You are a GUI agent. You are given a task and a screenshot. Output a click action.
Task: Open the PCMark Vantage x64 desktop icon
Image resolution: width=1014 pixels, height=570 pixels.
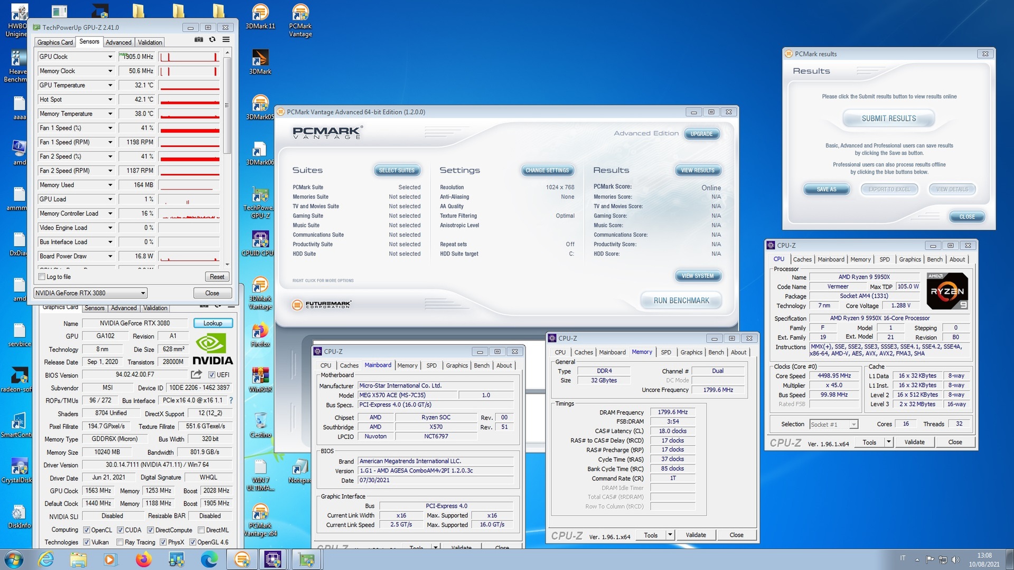click(x=260, y=520)
